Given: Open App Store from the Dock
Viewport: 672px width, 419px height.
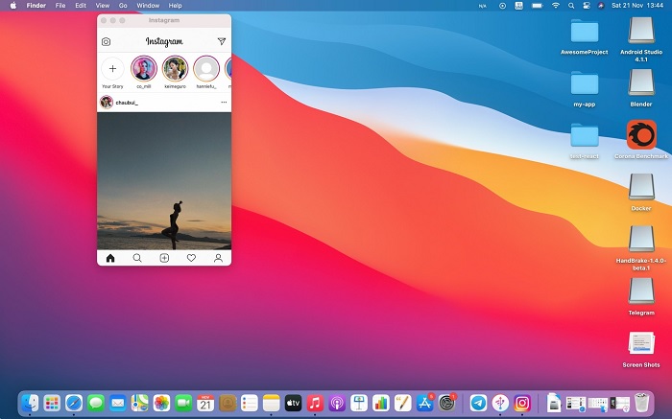Looking at the screenshot, I should 424,403.
